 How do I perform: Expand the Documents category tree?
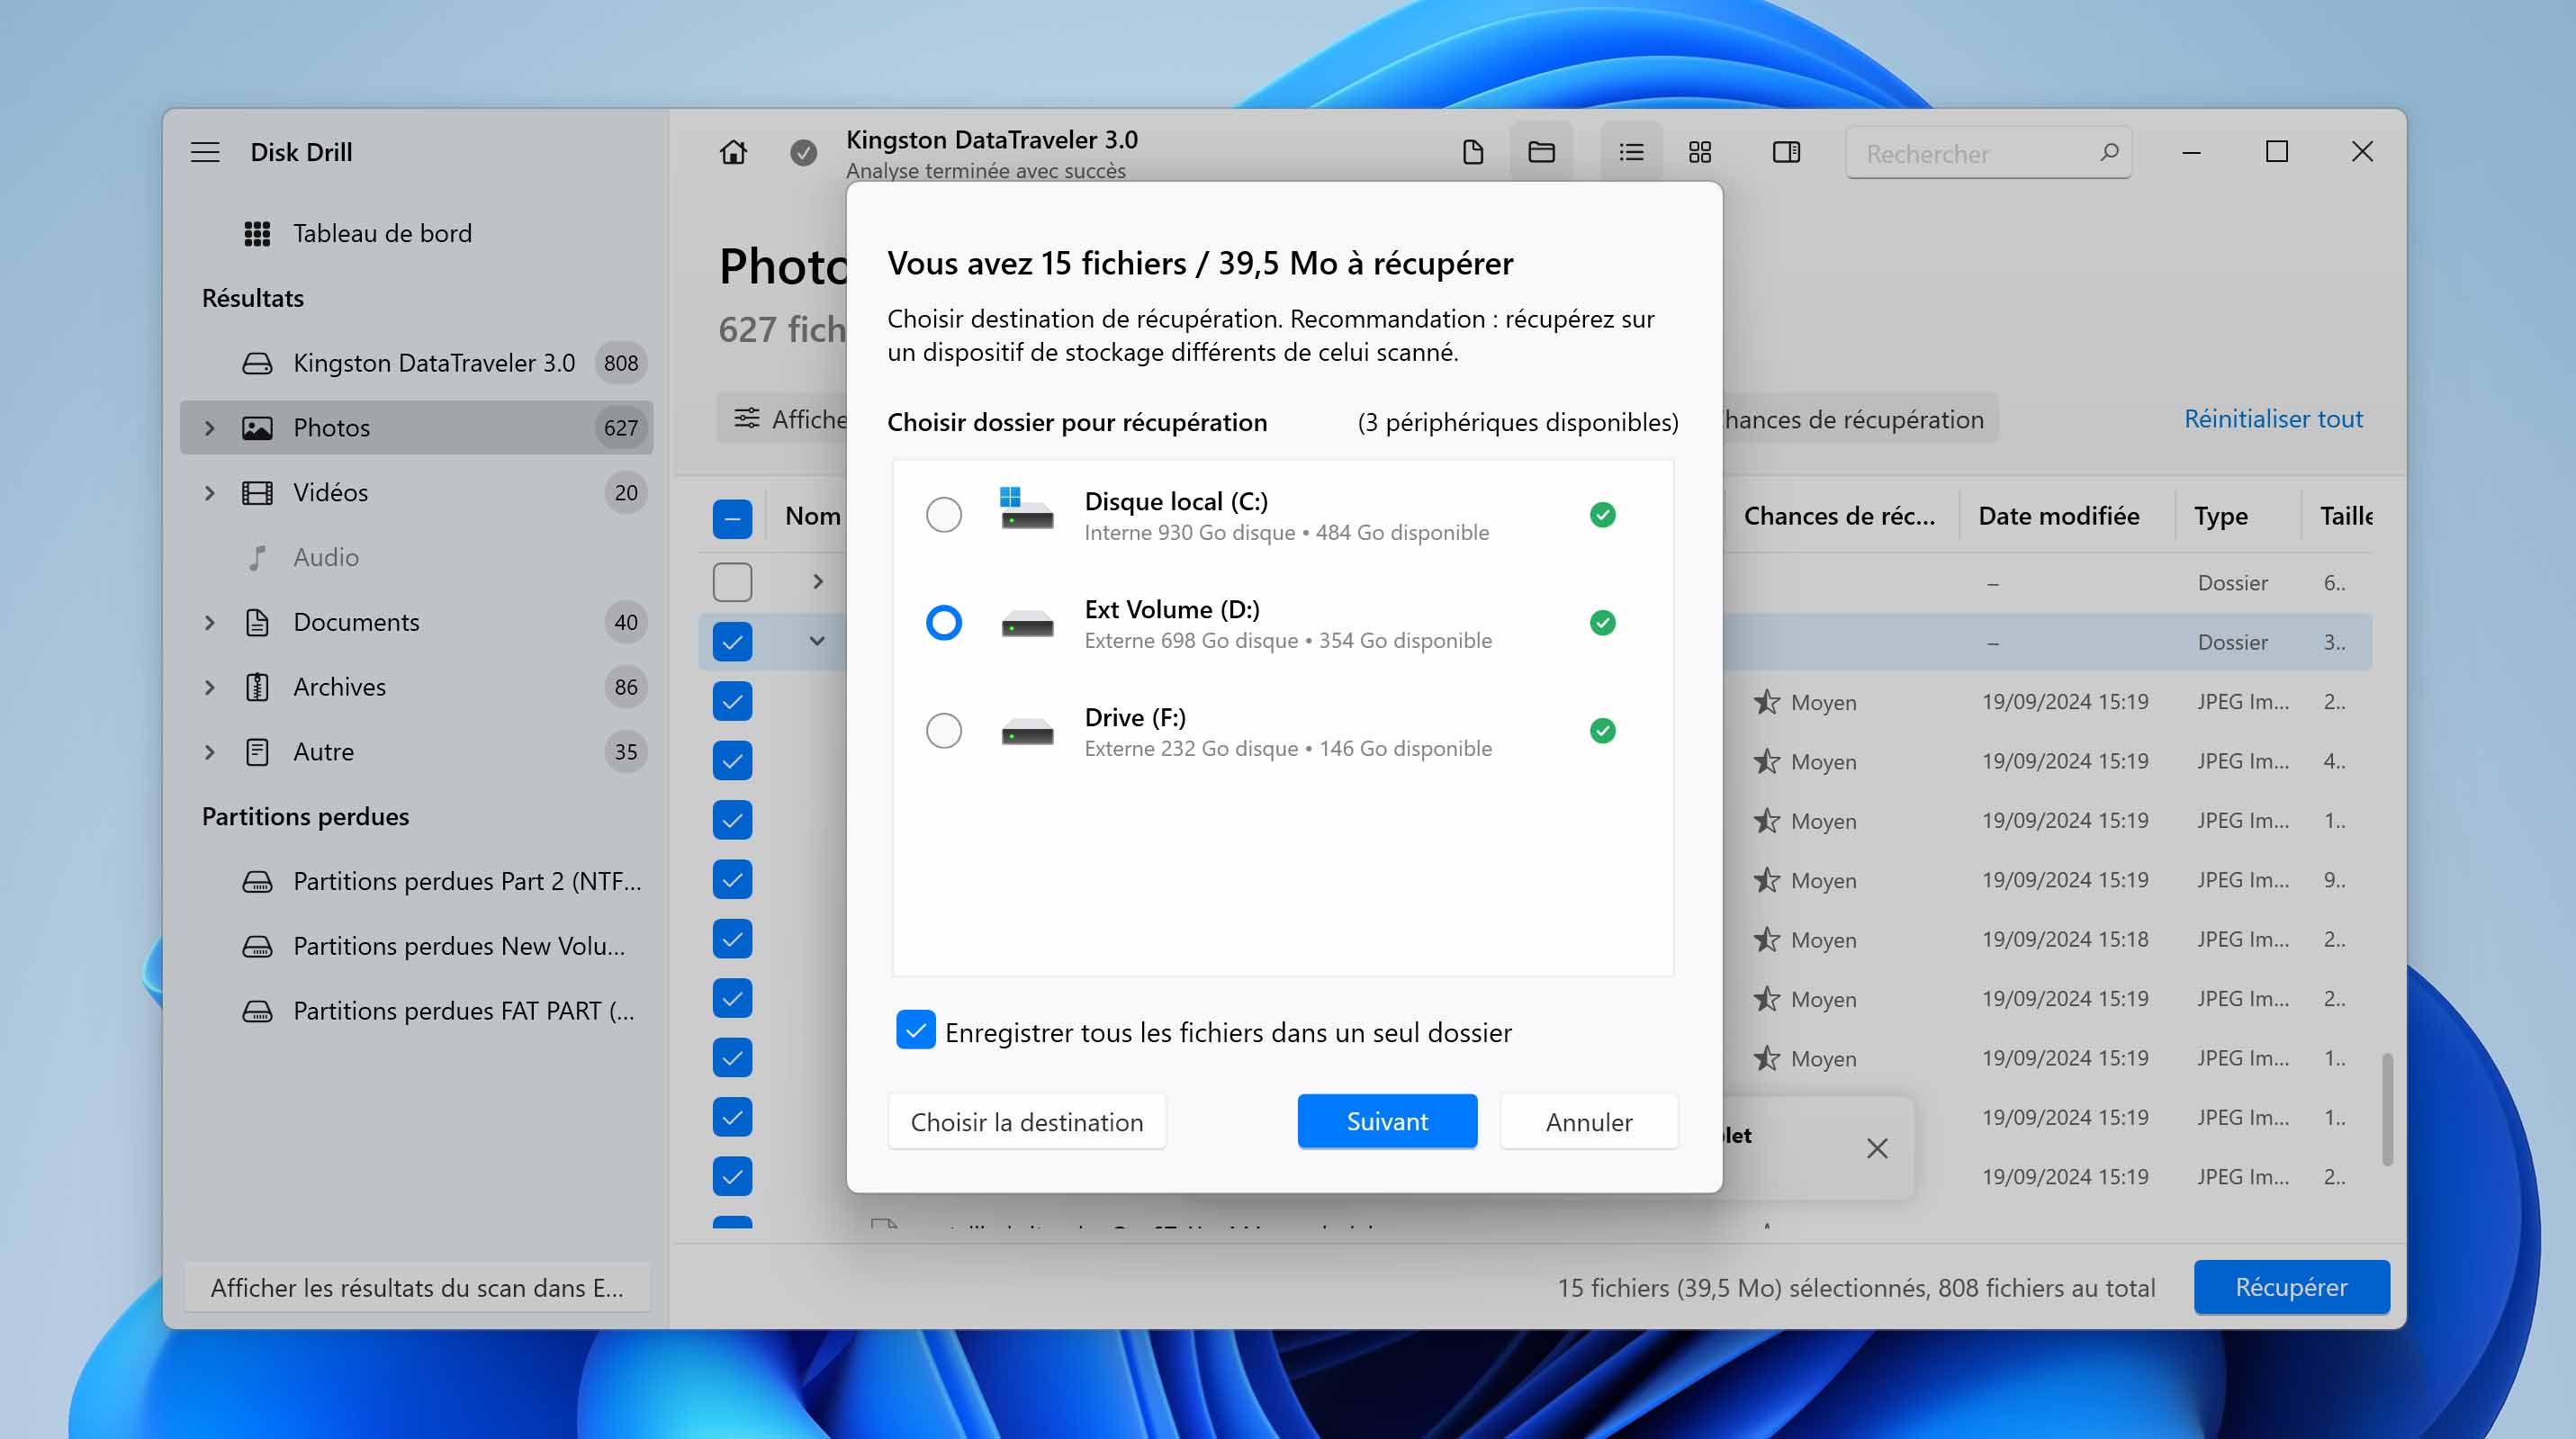pyautogui.click(x=209, y=622)
